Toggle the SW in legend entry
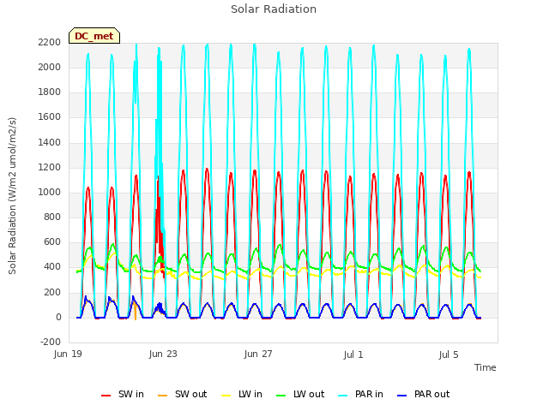 [x=122, y=394]
